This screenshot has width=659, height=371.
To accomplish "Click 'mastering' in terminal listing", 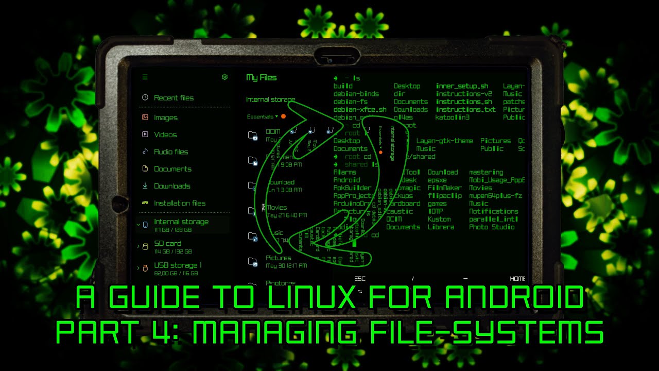I will pyautogui.click(x=486, y=172).
